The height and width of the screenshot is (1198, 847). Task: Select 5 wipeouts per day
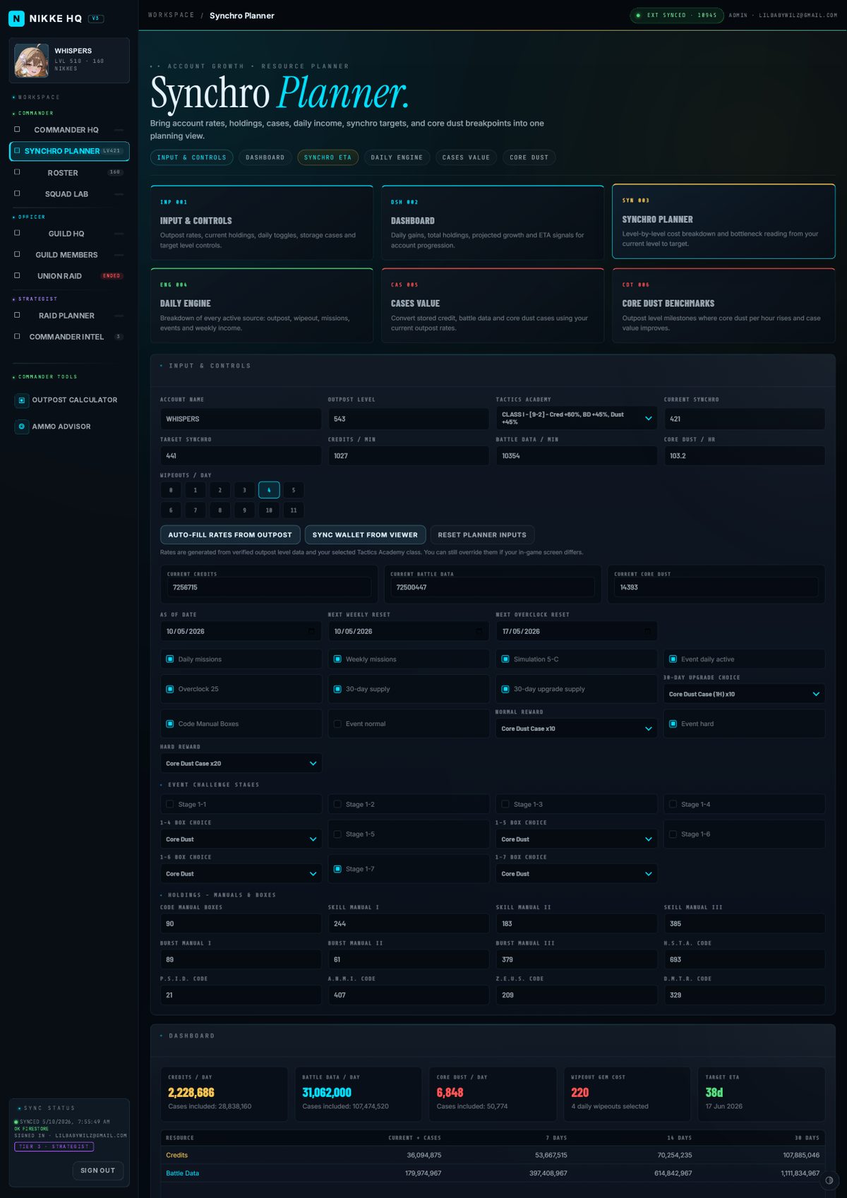[294, 490]
